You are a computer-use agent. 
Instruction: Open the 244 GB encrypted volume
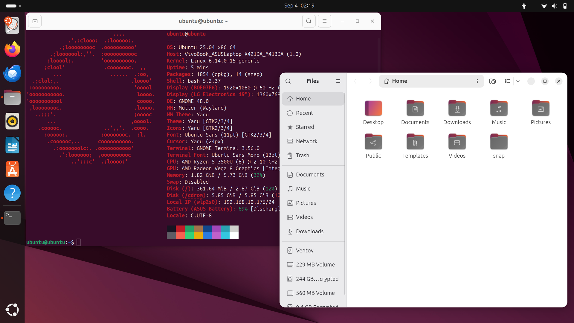pos(313,279)
